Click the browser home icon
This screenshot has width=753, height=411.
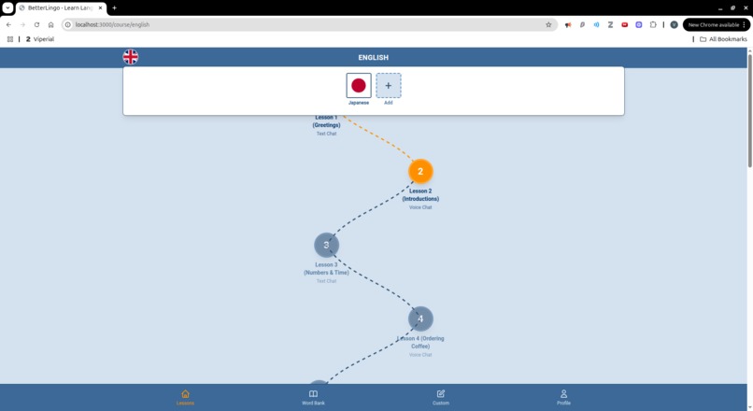[50, 24]
